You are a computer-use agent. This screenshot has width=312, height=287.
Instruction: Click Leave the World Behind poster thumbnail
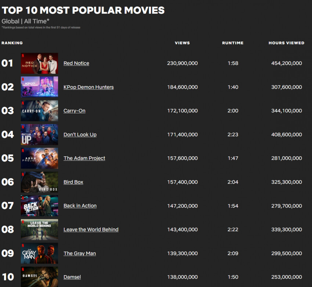(39, 229)
